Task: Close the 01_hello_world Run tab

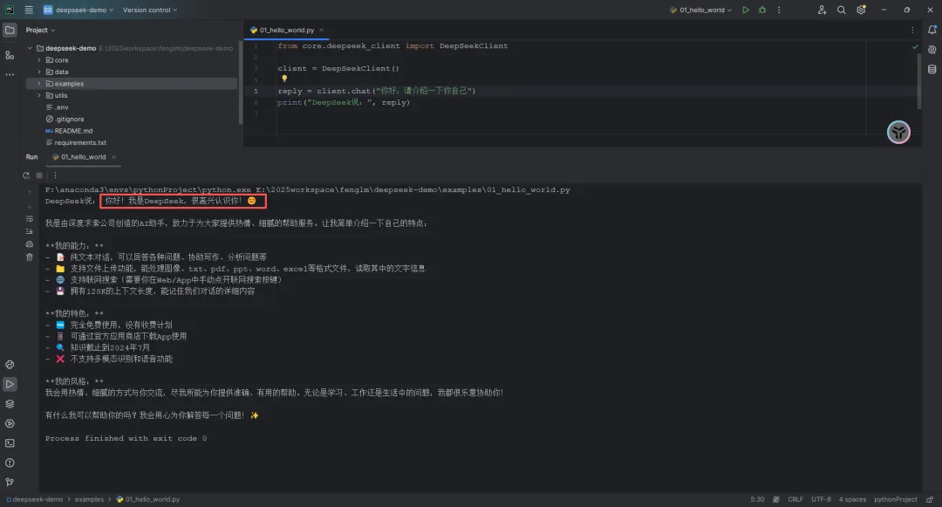Action: click(113, 157)
